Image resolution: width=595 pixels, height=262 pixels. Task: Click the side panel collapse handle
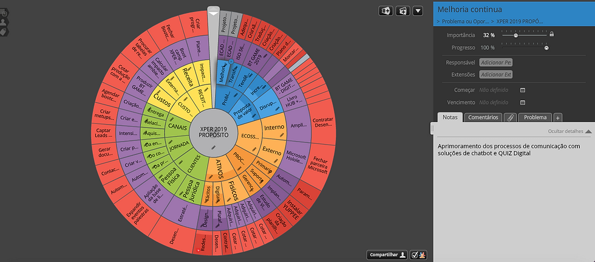pos(432,128)
